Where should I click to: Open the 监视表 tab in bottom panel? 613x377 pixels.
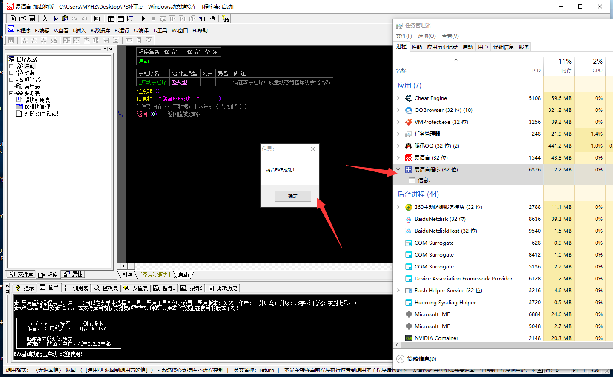tap(106, 288)
